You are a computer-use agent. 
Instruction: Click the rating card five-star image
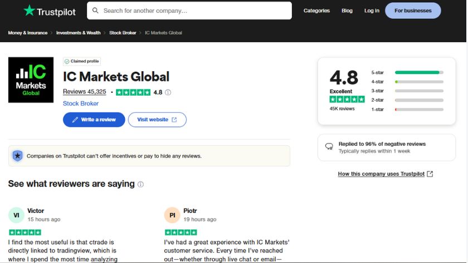click(347, 99)
